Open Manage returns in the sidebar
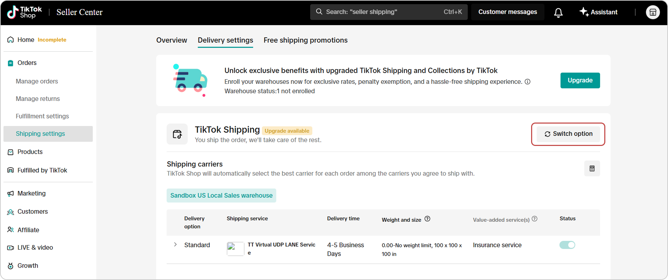668x280 pixels. pyautogui.click(x=38, y=99)
